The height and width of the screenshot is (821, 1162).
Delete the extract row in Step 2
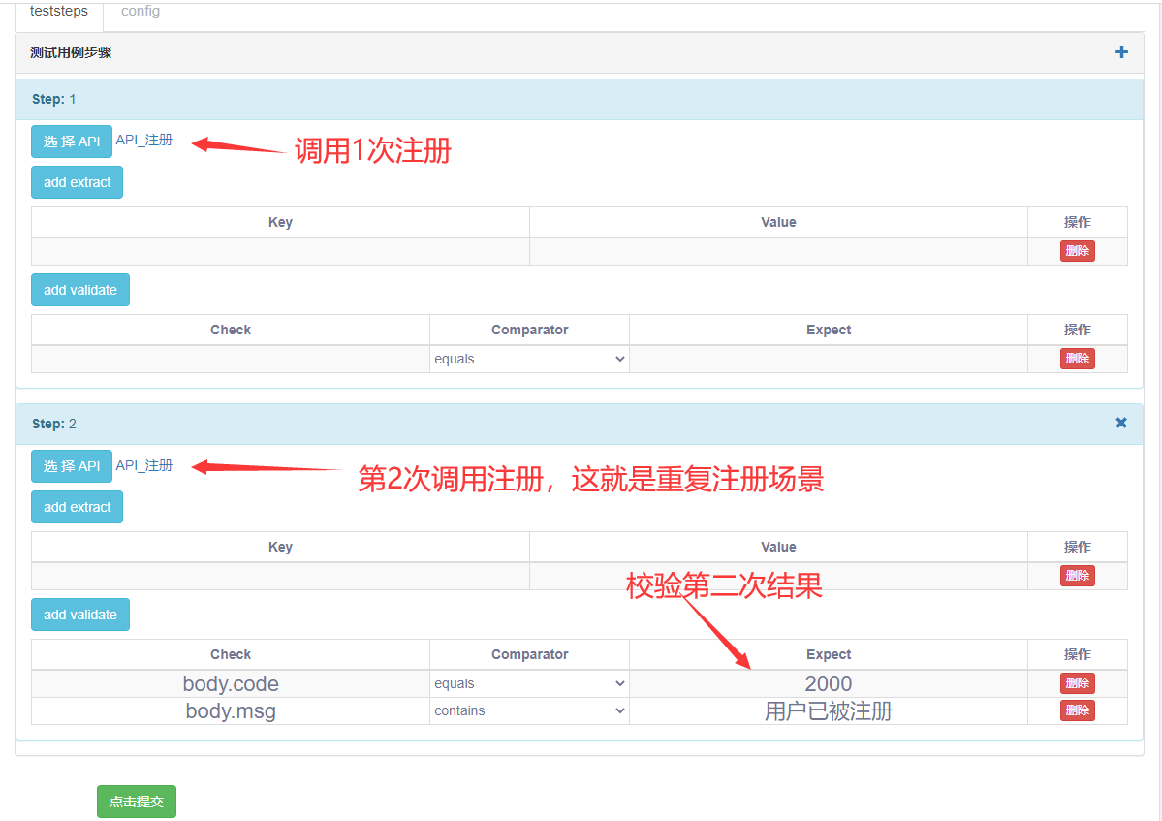click(x=1077, y=576)
